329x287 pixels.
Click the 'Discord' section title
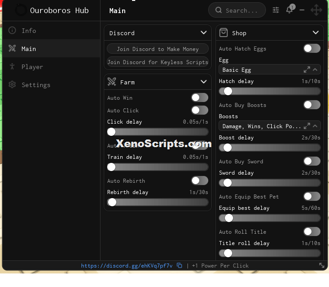click(x=122, y=33)
